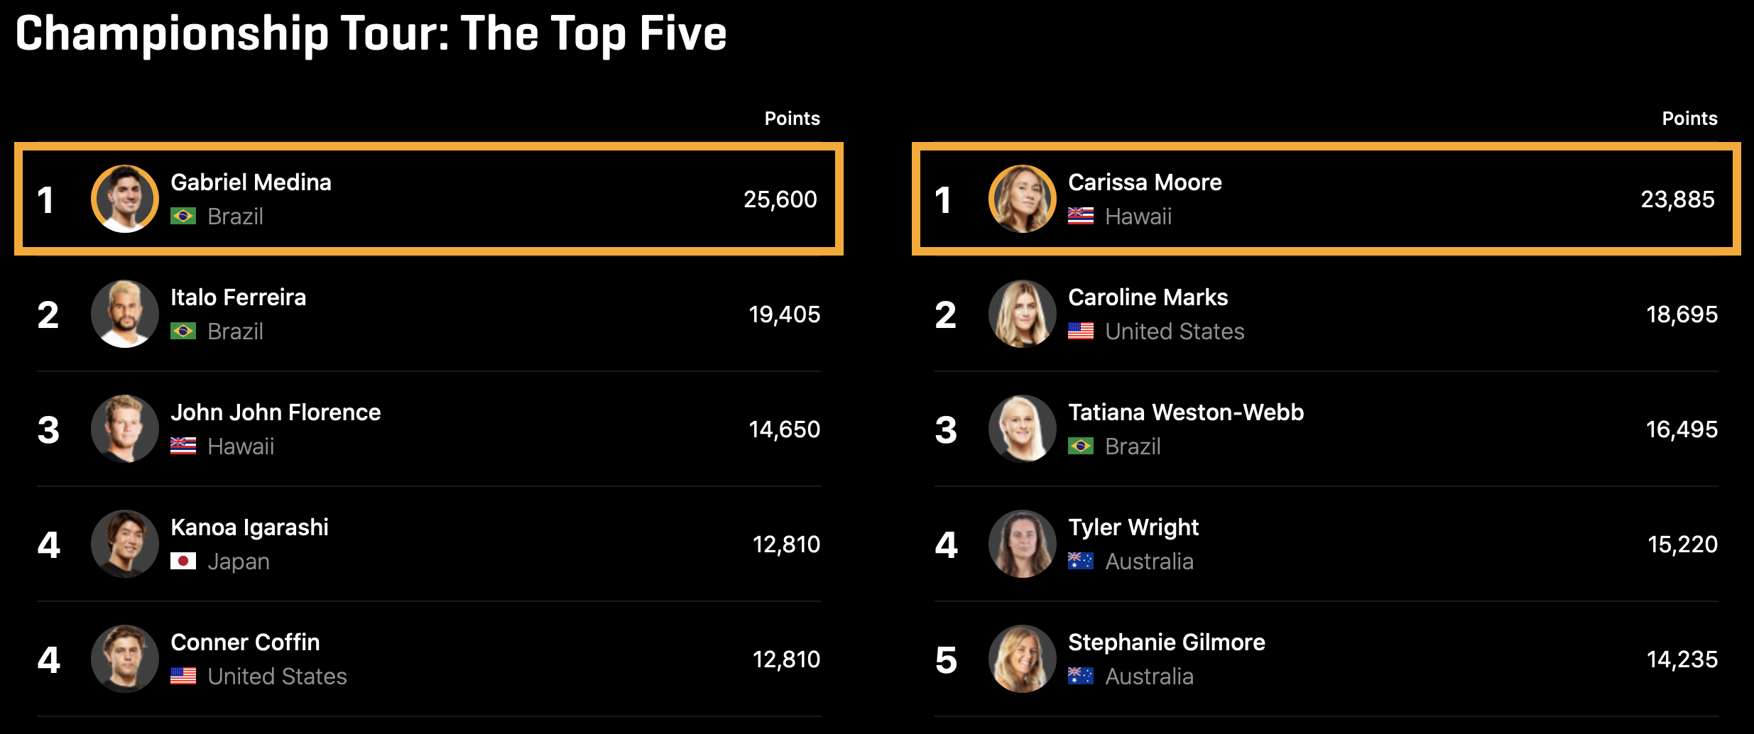Click Stephanie Gilmore's profile photo
The width and height of the screenshot is (1754, 734).
click(x=1023, y=659)
